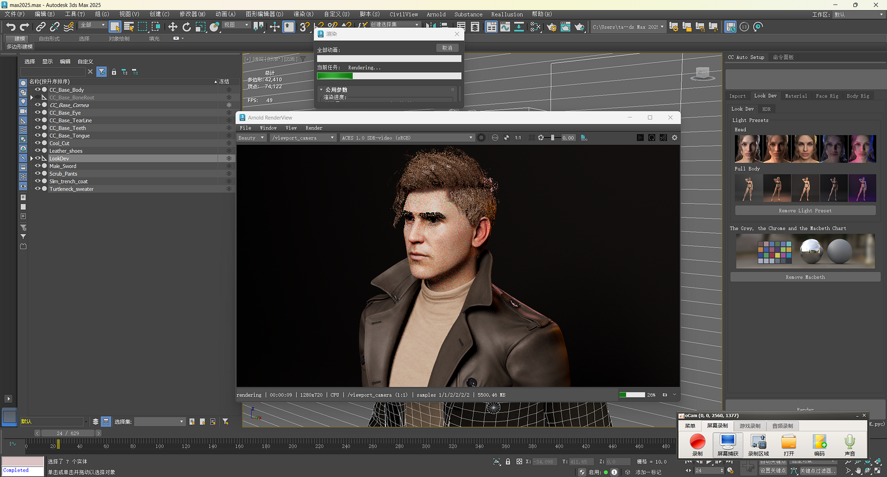Switch to the Face Rig tab

click(827, 96)
